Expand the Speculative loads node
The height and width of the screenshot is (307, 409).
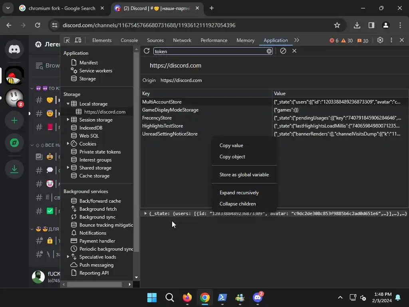68,257
